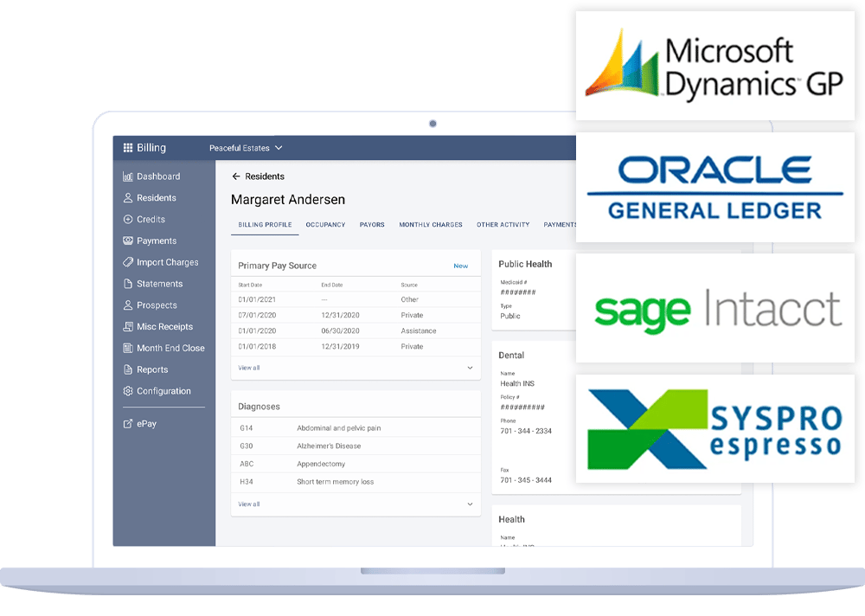This screenshot has width=865, height=616.
Task: Switch to the Other Activity tab
Action: pyautogui.click(x=503, y=225)
